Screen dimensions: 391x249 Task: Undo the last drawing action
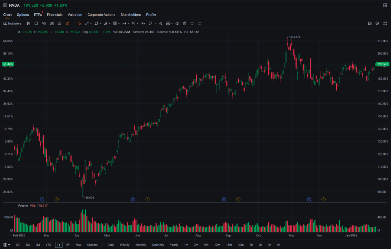[192, 24]
